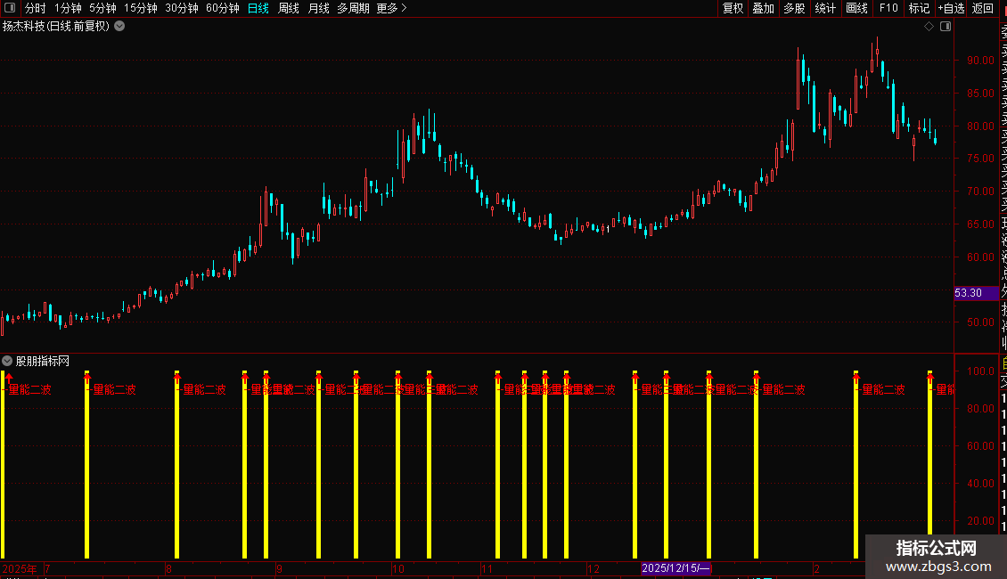Expand the 股朋指标网 indicator dropdown
Image resolution: width=1007 pixels, height=579 pixels.
click(7, 361)
